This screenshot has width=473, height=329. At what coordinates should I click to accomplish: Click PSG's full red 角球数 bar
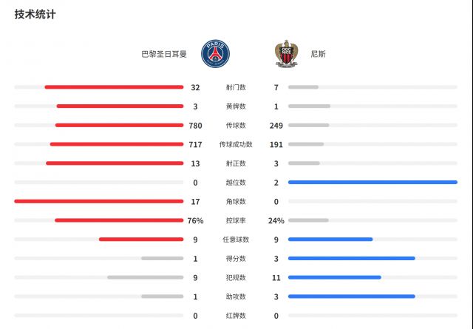coord(98,201)
